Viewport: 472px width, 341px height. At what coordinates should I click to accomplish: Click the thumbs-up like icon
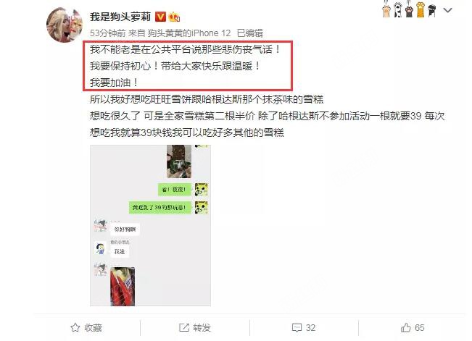[405, 327]
